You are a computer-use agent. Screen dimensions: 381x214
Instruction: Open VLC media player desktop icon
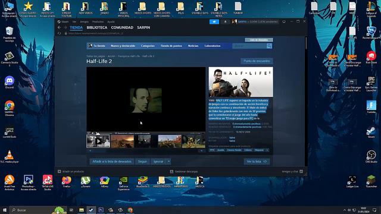click(x=10, y=156)
